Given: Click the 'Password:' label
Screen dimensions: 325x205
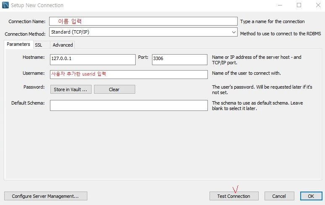Looking at the screenshot, I should click(34, 87).
